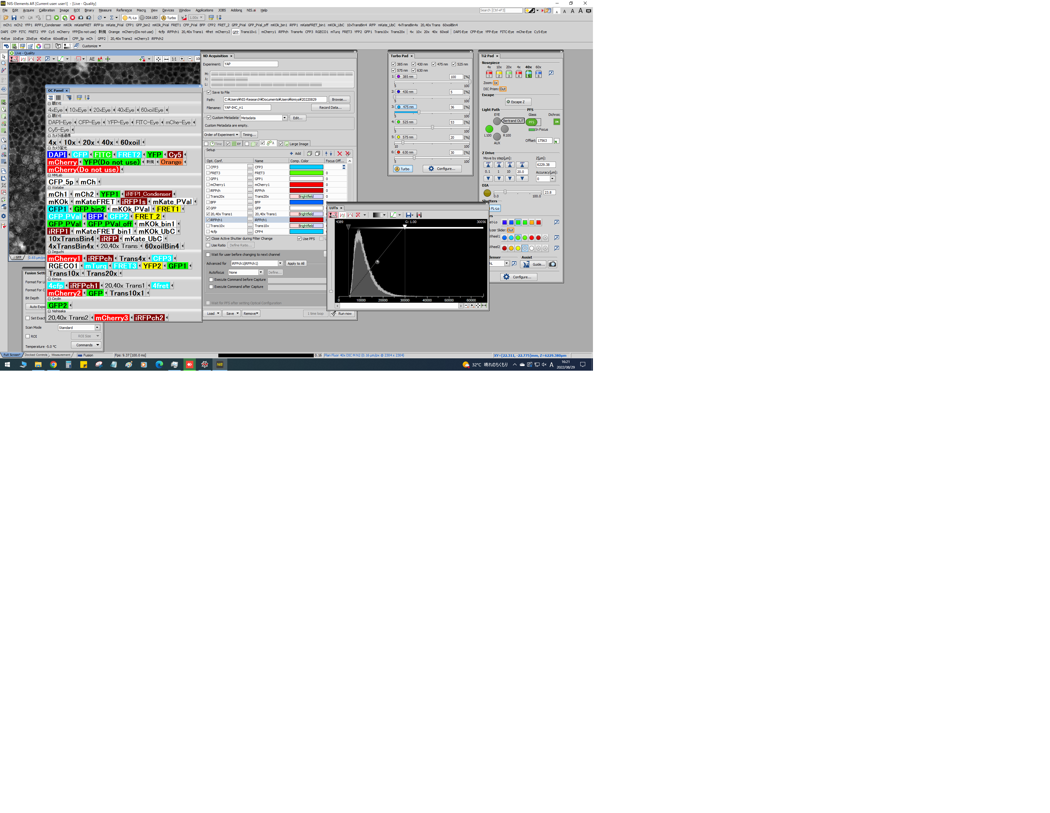
Task: Toggle the 385 nm checkbox in Turbo Pad
Action: [393, 64]
